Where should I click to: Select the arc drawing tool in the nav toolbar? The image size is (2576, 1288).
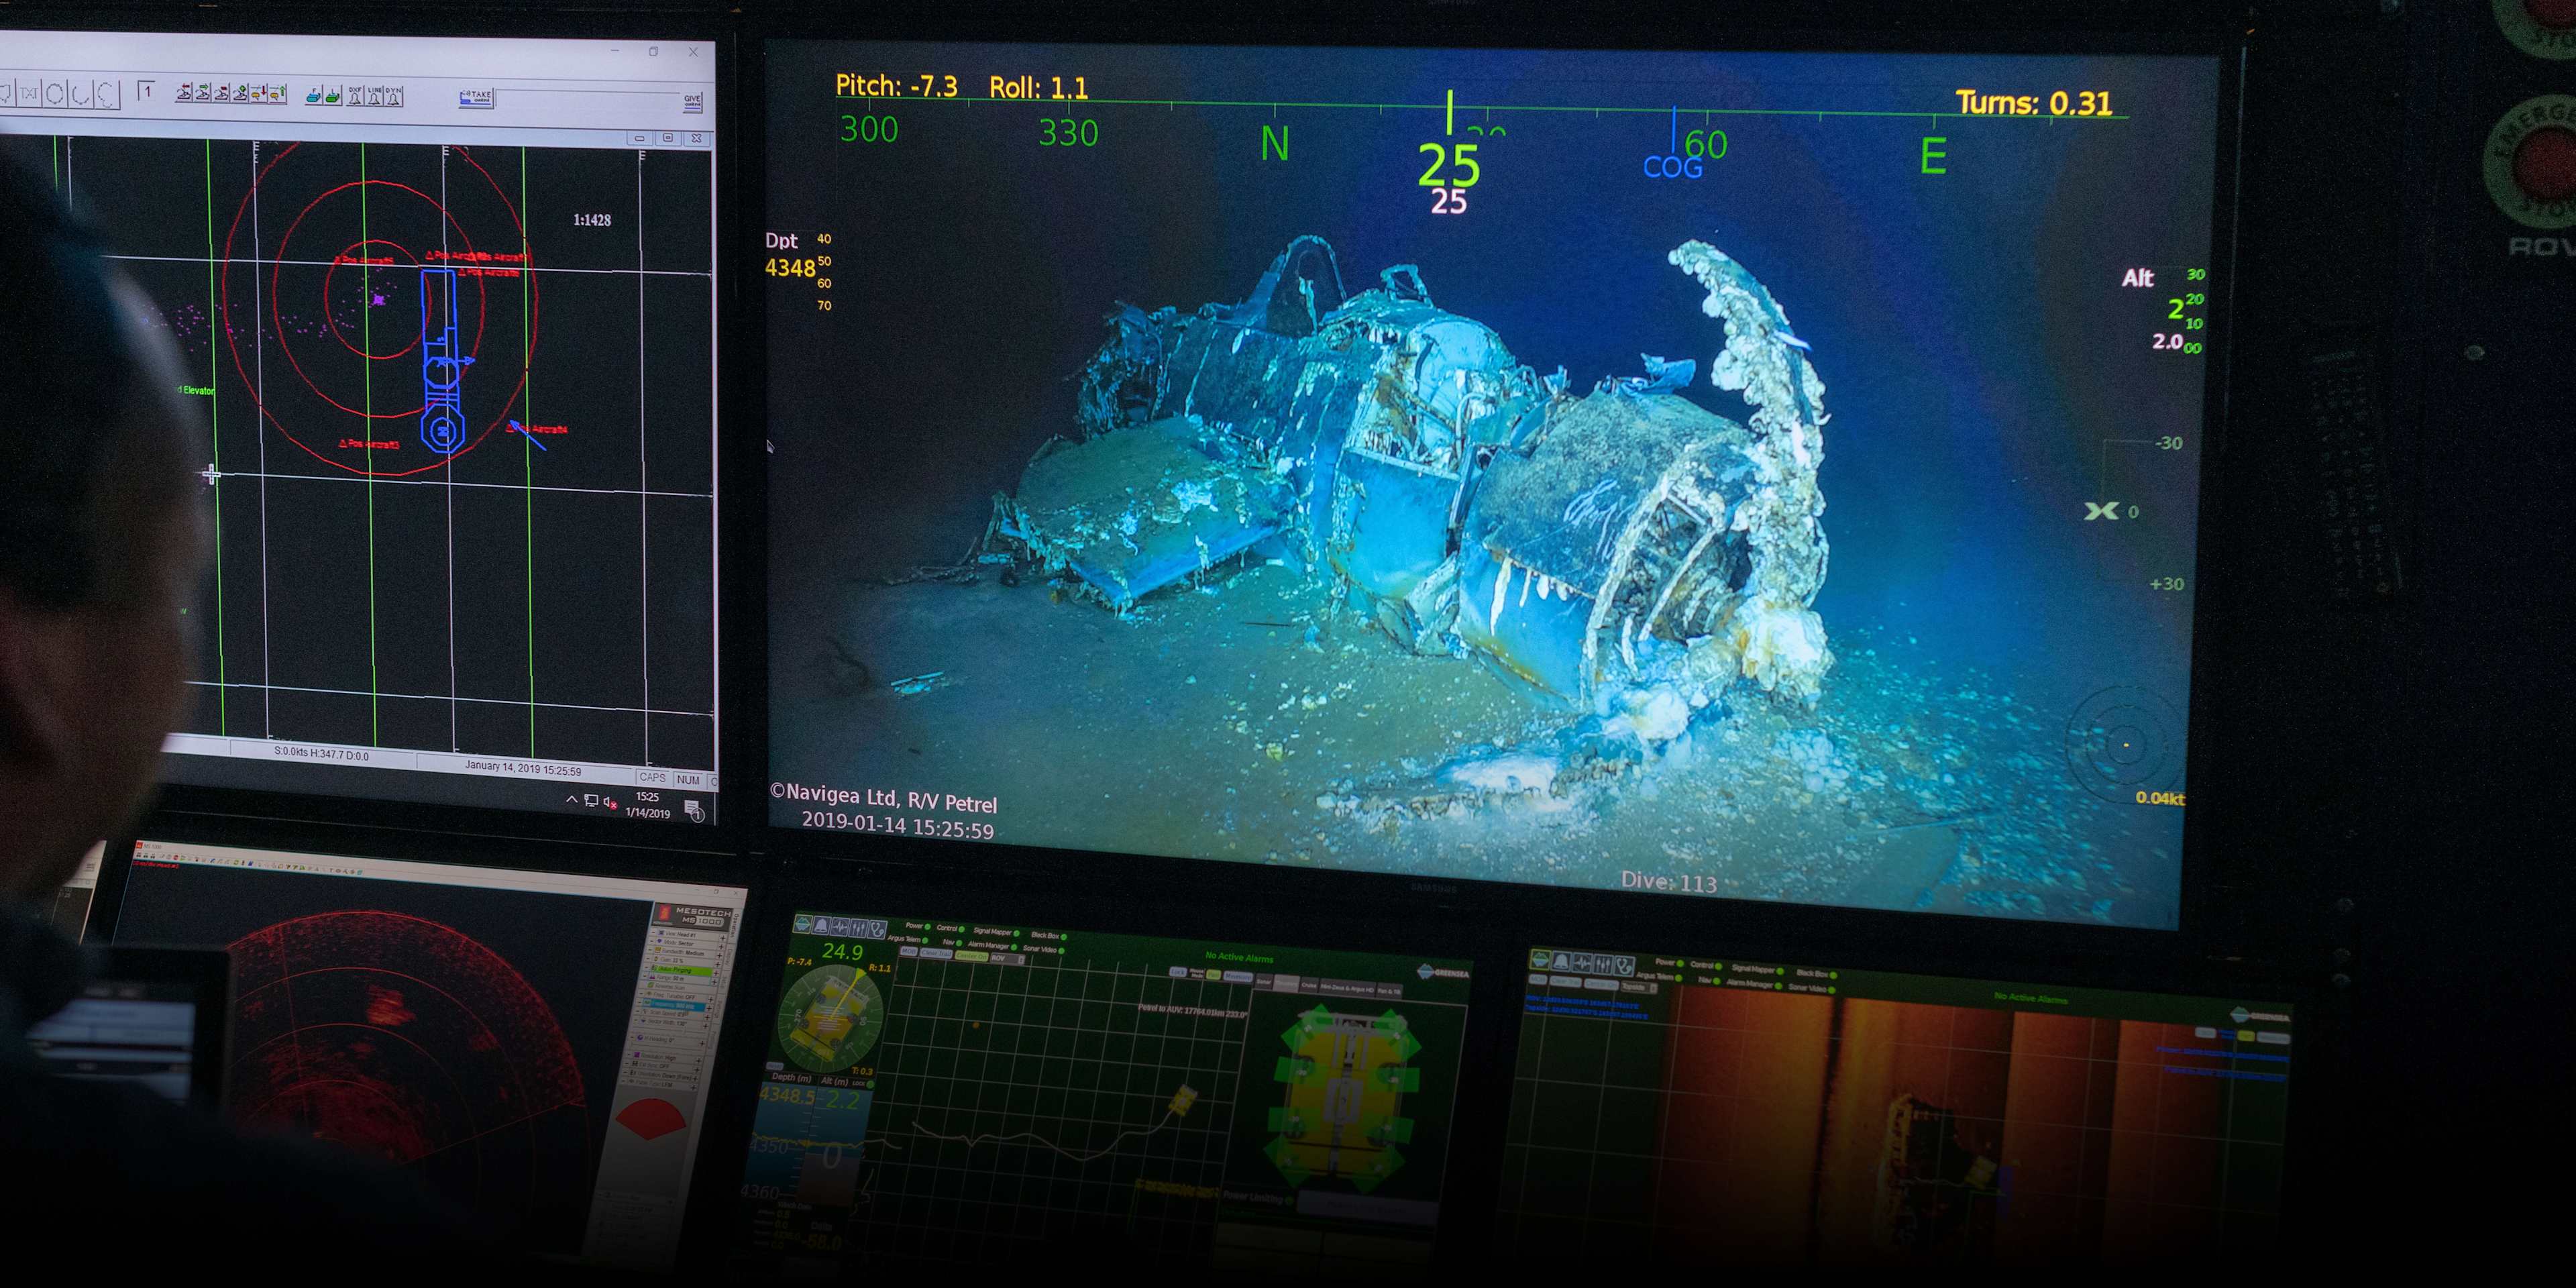click(x=80, y=95)
